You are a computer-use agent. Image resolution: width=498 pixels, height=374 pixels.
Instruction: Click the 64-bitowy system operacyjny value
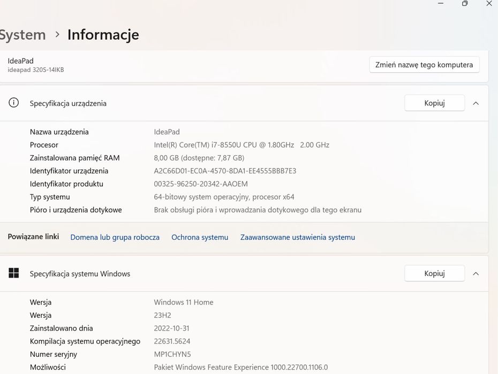click(x=224, y=197)
